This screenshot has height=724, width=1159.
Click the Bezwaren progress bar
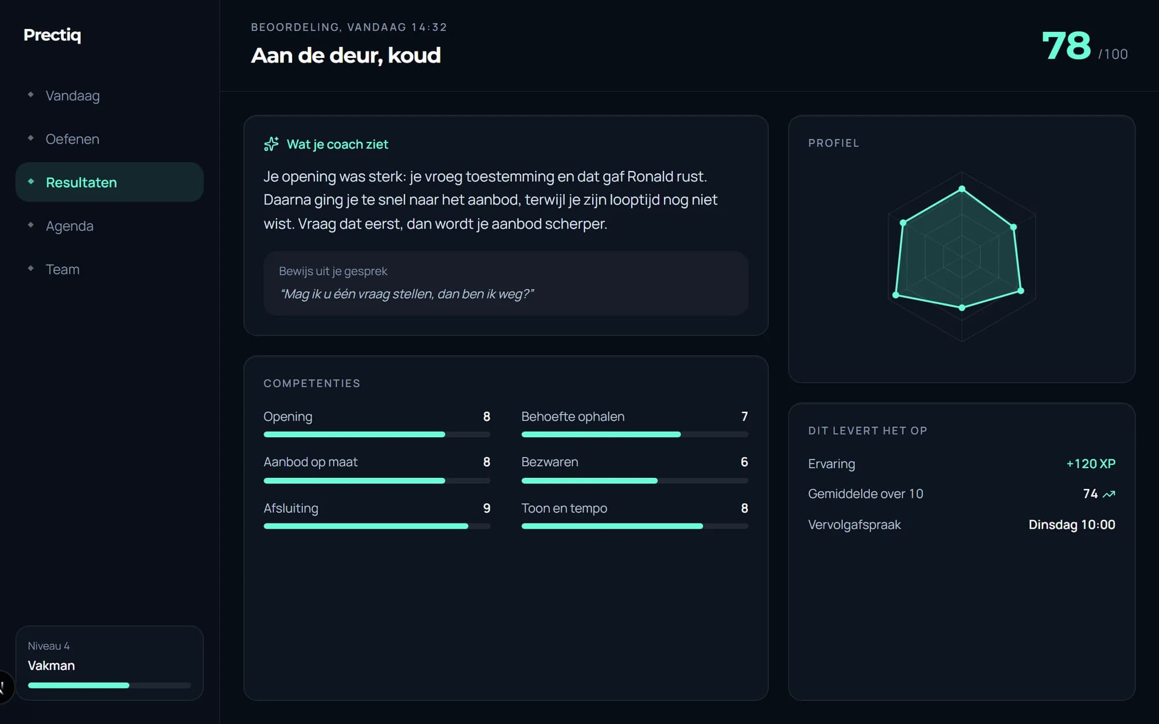[635, 481]
